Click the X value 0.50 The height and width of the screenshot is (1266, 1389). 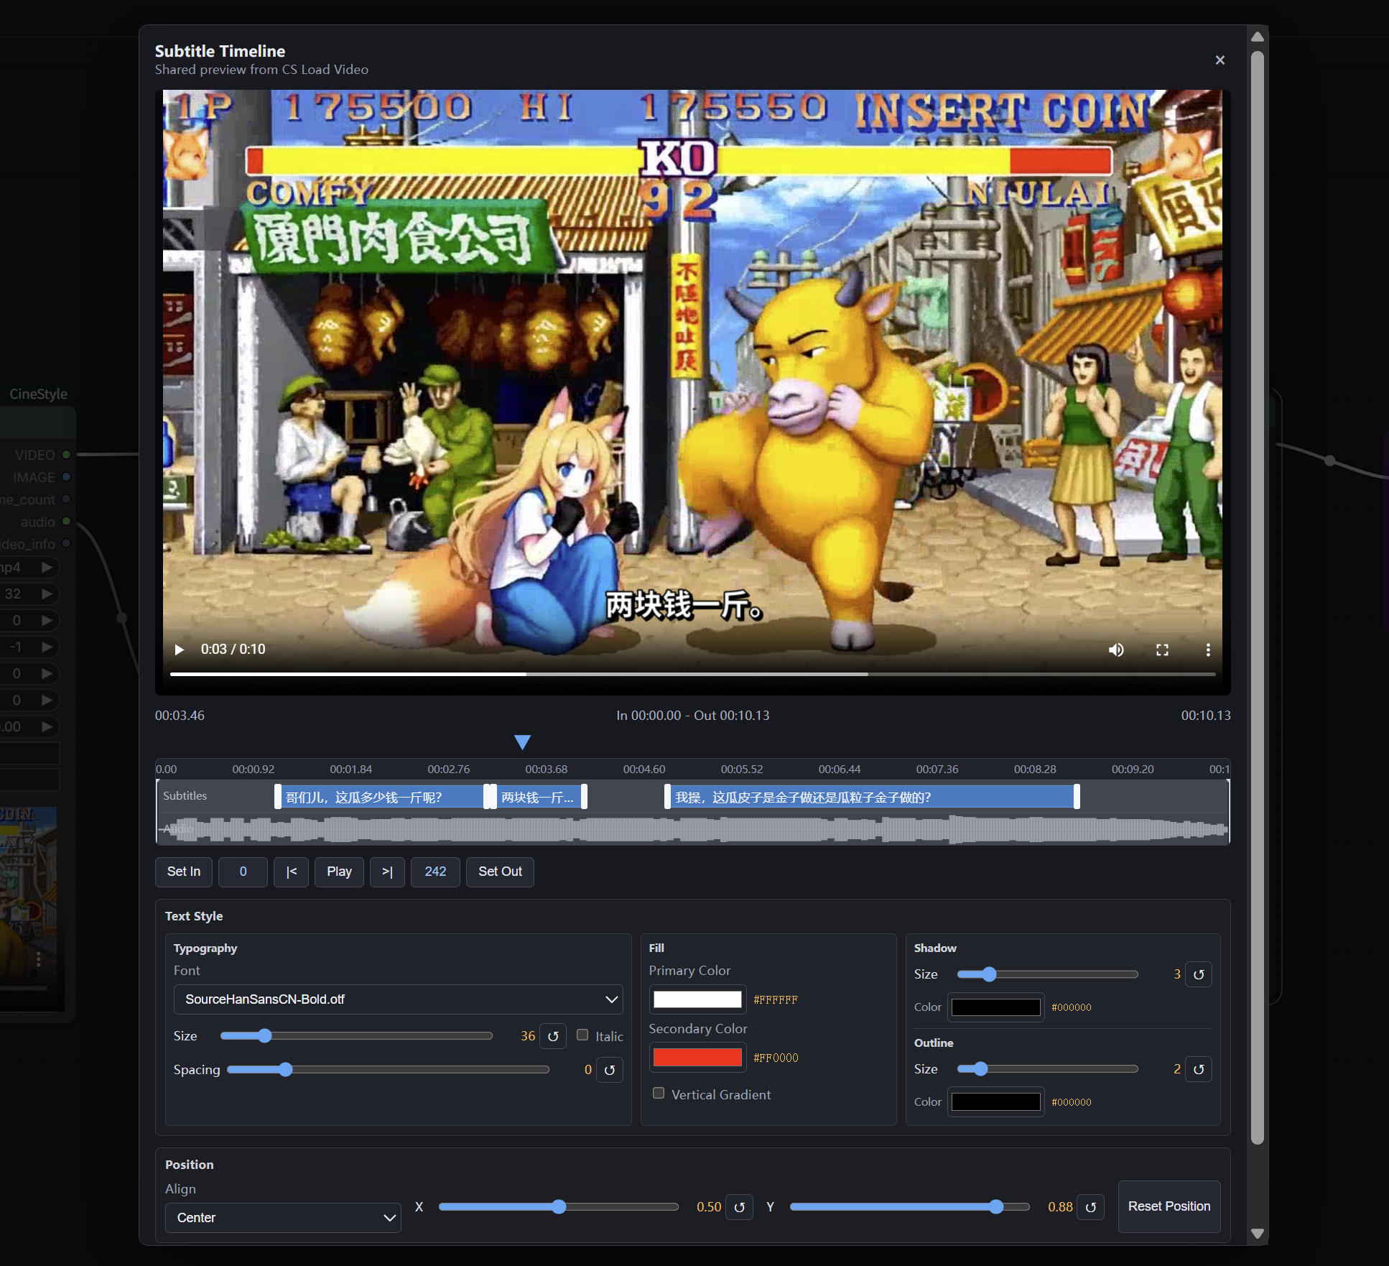[709, 1207]
